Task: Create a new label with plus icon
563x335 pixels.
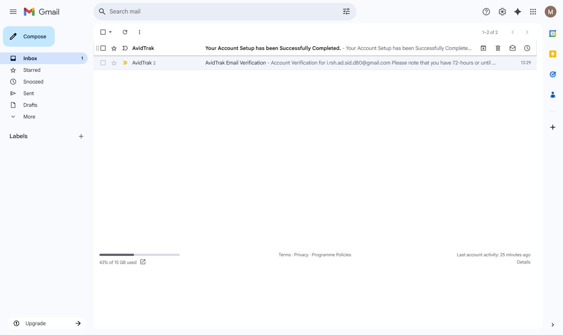Action: 81,136
